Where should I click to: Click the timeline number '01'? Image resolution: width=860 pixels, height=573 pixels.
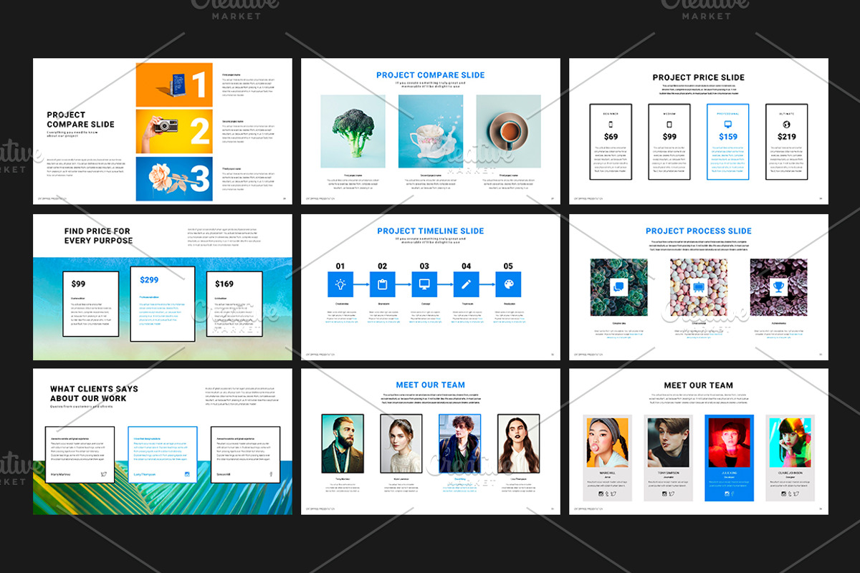click(340, 266)
